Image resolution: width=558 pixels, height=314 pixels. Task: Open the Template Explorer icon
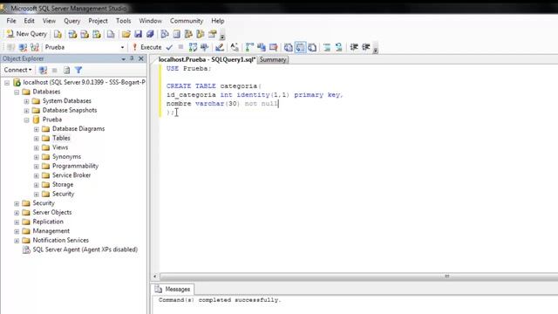point(201,34)
